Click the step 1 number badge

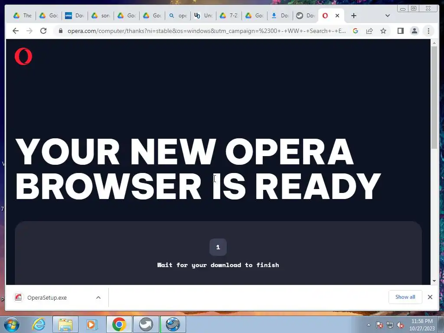[x=218, y=247]
